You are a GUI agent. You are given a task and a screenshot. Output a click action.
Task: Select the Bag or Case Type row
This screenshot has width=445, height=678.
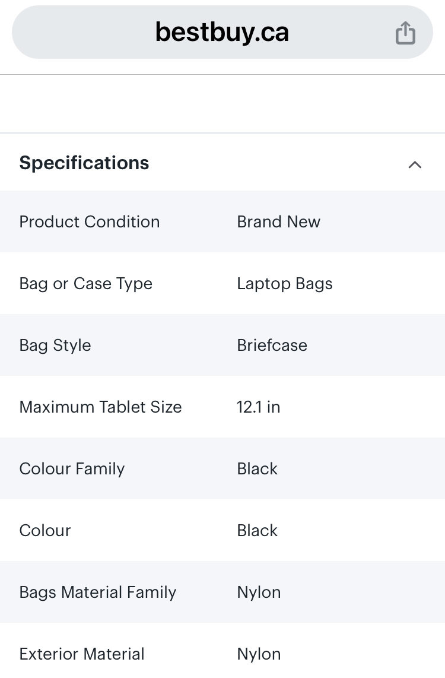pyautogui.click(x=223, y=284)
